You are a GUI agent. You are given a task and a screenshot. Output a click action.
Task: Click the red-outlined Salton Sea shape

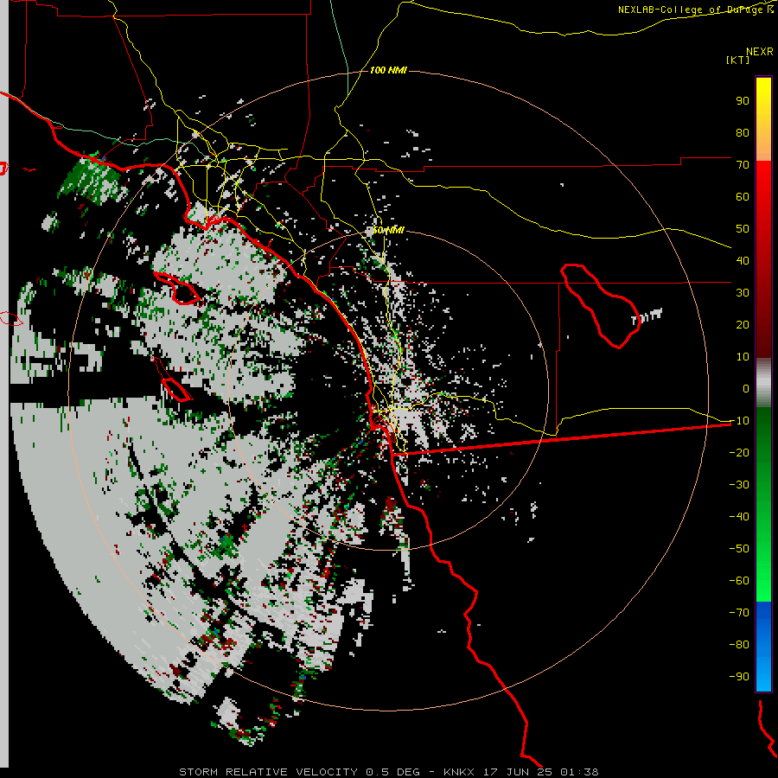click(599, 306)
